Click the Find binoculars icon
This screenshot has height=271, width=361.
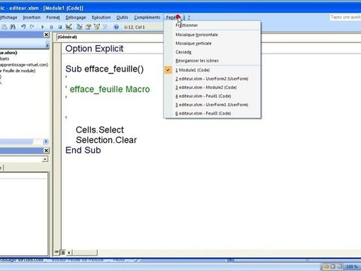pos(13,26)
